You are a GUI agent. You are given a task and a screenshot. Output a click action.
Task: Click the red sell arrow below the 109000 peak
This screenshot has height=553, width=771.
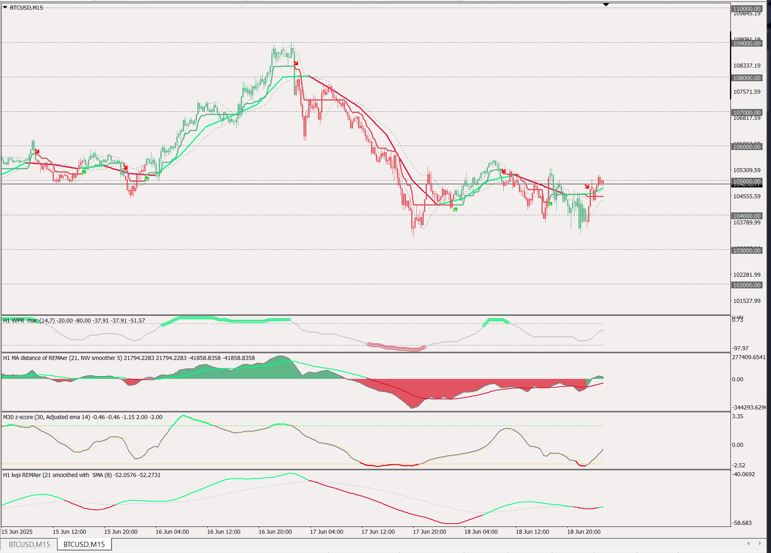point(296,63)
